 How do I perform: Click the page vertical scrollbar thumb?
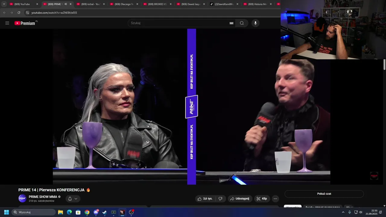(x=384, y=65)
